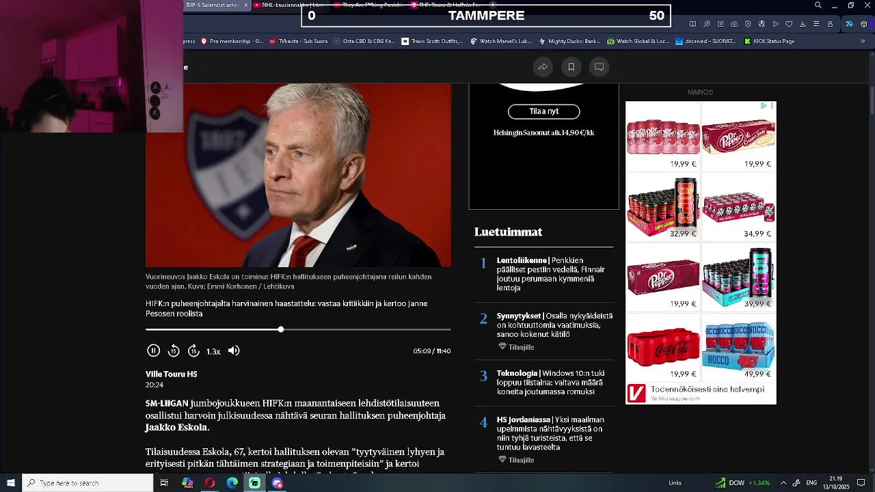
Task: Open the article comments icon
Action: [x=600, y=66]
